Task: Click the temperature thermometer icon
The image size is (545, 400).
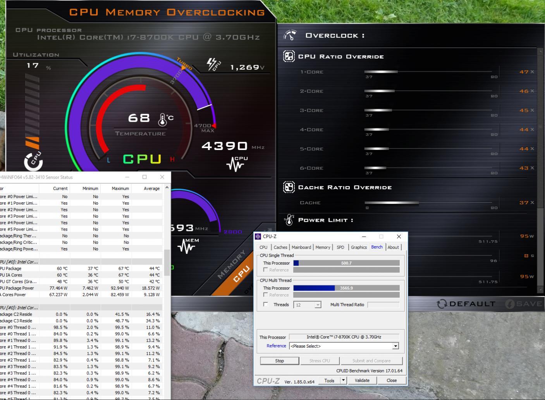Action: pyautogui.click(x=163, y=120)
